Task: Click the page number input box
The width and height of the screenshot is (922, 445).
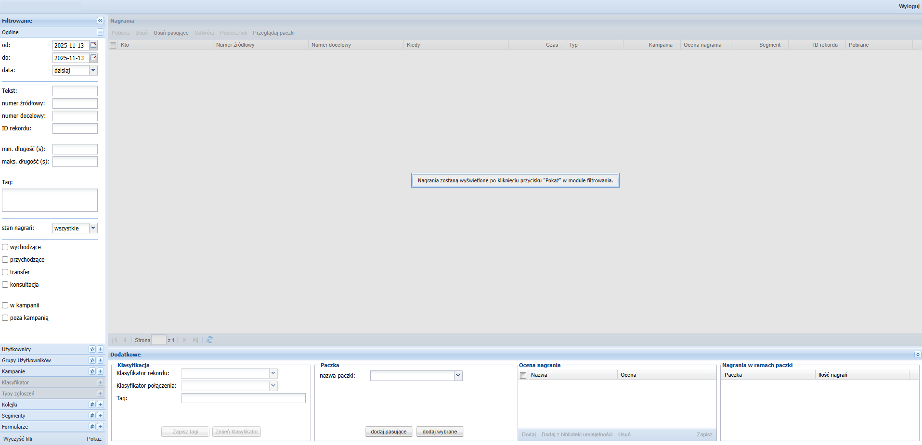Action: coord(159,340)
